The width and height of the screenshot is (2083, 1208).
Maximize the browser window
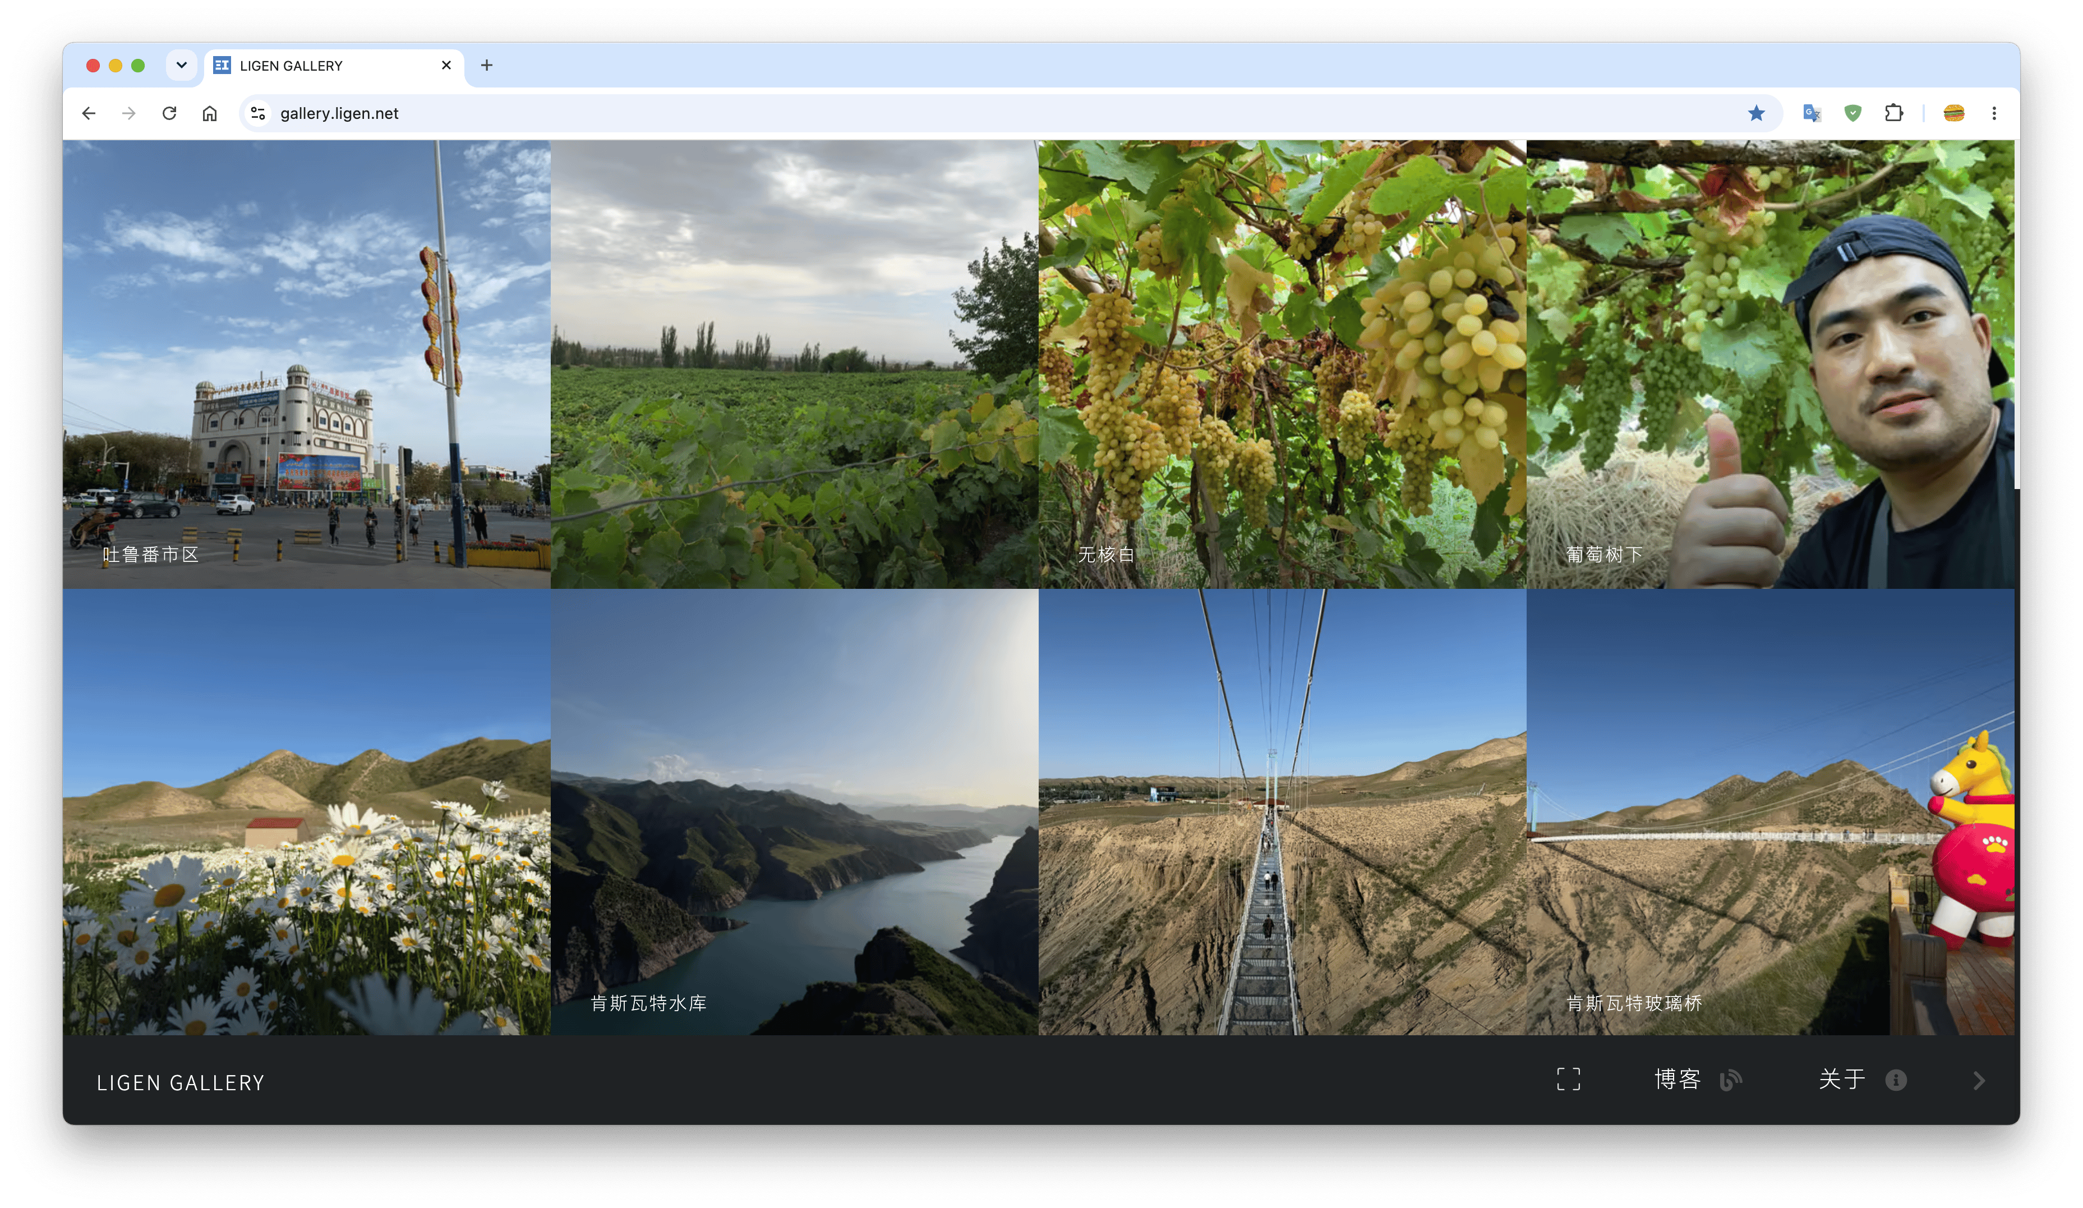(x=138, y=65)
